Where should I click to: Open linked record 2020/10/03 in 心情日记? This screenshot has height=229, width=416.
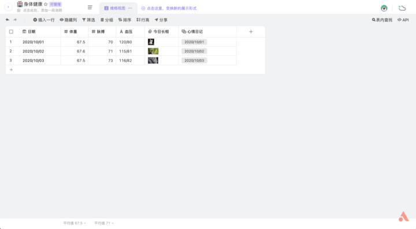(194, 61)
